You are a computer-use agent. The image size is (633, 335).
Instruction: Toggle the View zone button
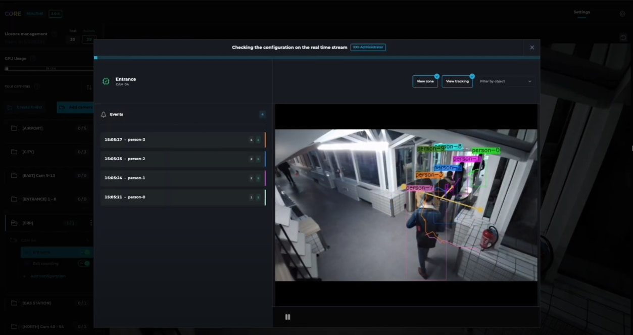click(425, 81)
